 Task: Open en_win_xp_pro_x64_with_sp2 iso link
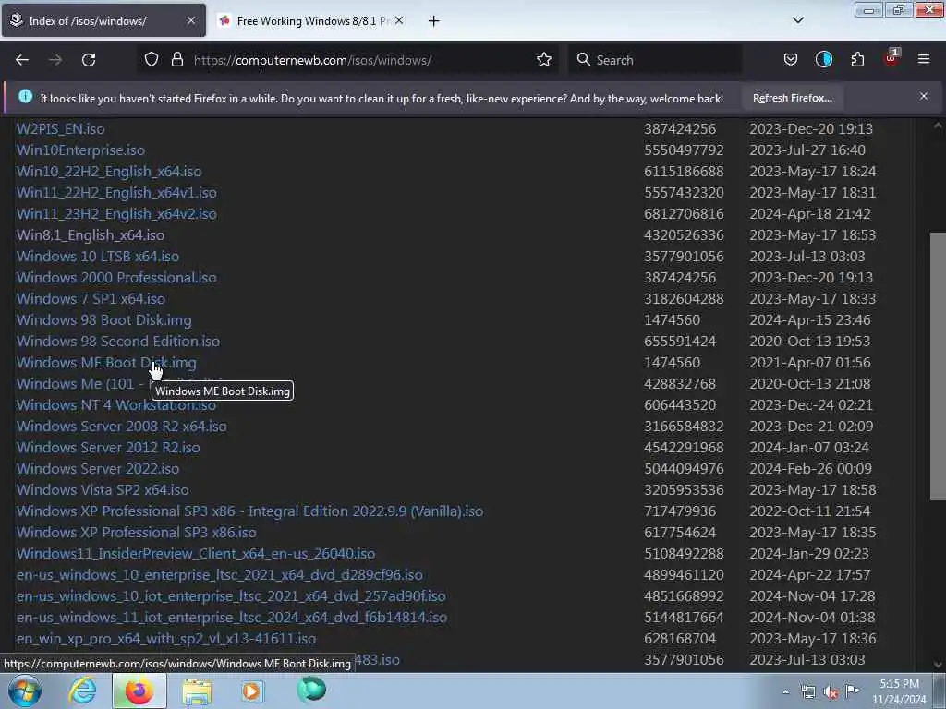tap(166, 639)
